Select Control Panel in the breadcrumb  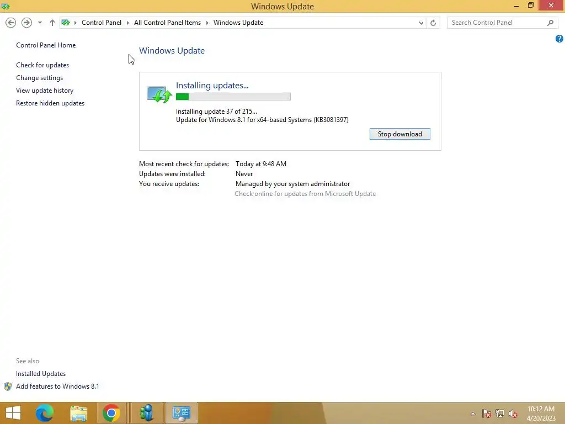pyautogui.click(x=102, y=23)
